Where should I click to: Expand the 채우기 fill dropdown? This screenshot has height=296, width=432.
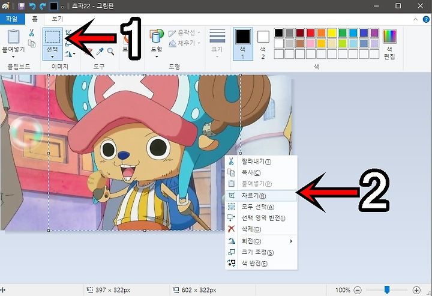click(x=199, y=43)
